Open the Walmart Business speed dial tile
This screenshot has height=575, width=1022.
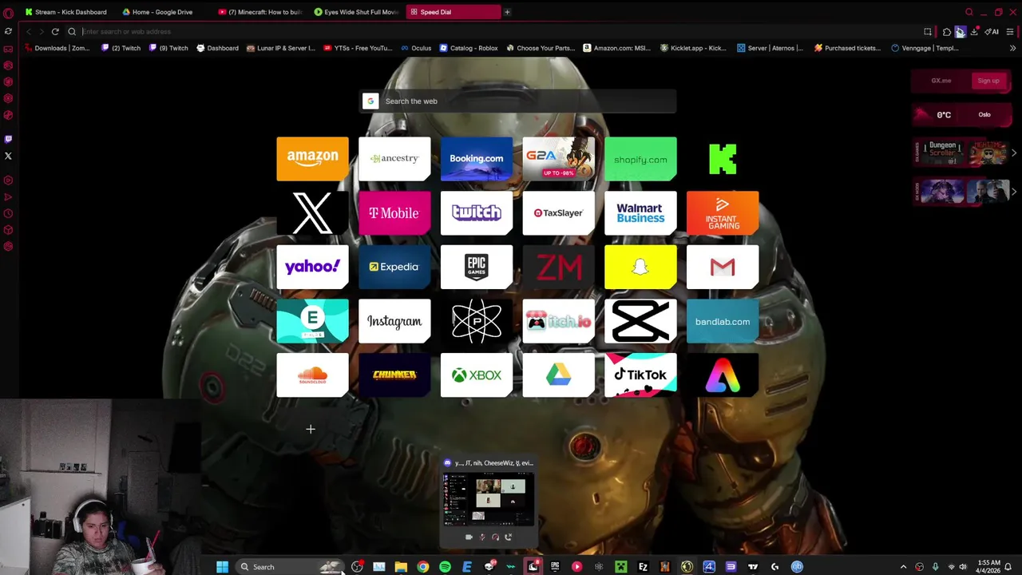click(x=640, y=213)
